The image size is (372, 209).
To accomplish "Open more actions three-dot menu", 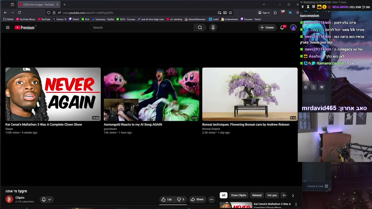I will point(212,199).
